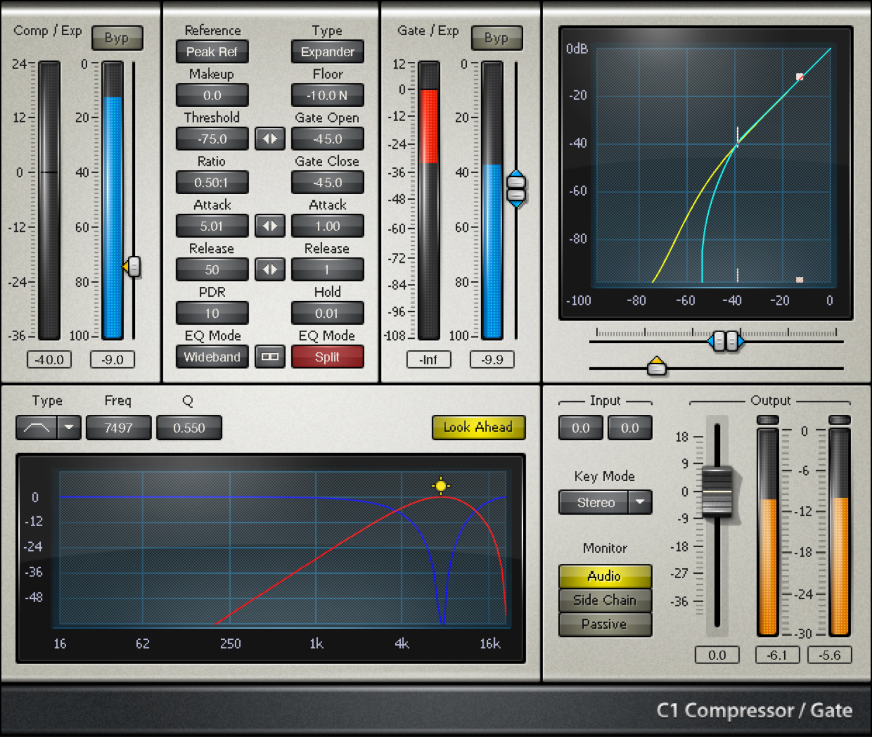Image resolution: width=872 pixels, height=737 pixels.
Task: Click the Expander type selector
Action: click(x=328, y=52)
